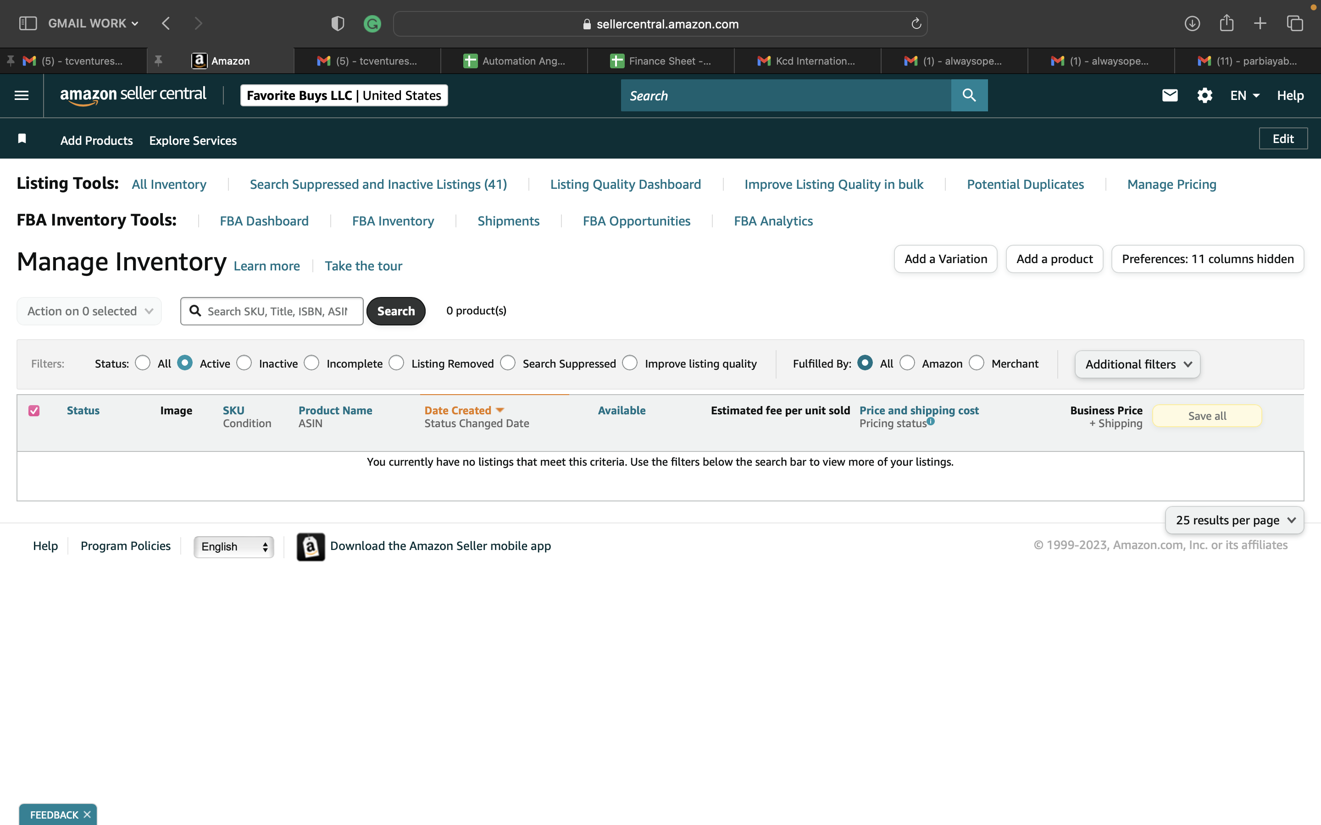Open the Safari share icon
The height and width of the screenshot is (825, 1321).
click(x=1227, y=23)
